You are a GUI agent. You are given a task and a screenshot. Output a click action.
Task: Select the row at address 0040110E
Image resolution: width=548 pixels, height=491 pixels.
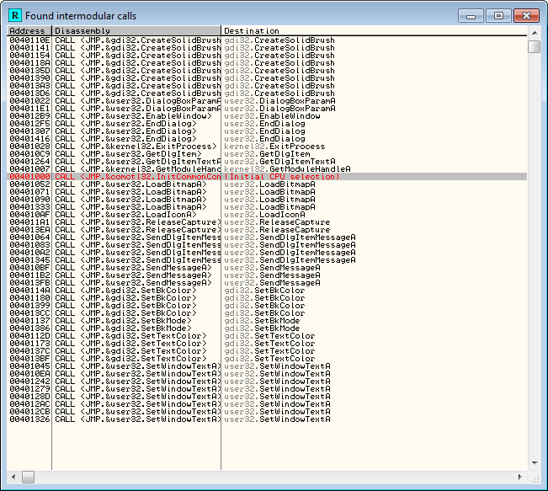tap(267, 40)
